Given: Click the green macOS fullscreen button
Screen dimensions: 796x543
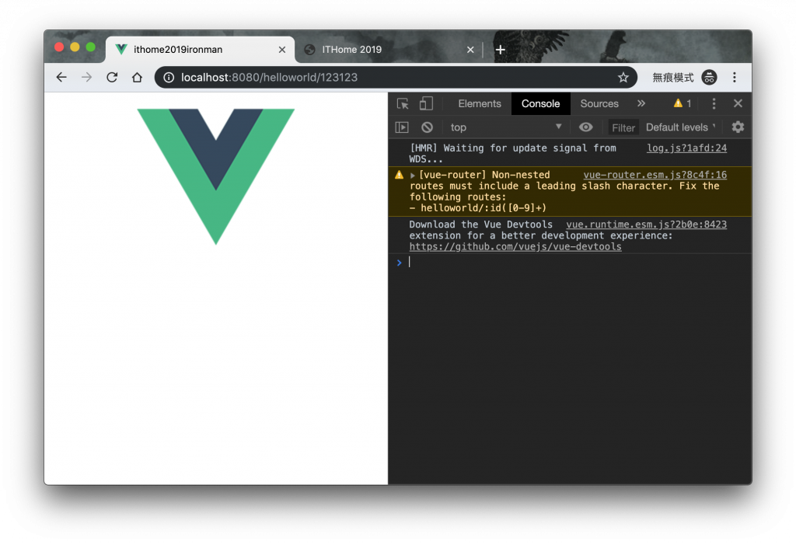Looking at the screenshot, I should click(90, 47).
